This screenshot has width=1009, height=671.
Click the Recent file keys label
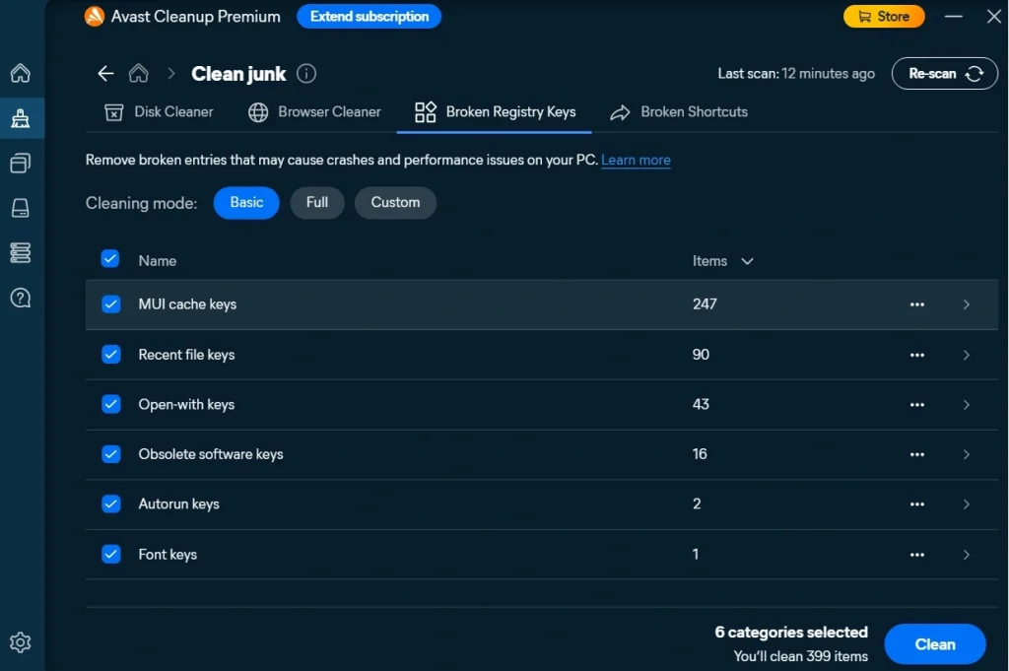[x=186, y=355]
